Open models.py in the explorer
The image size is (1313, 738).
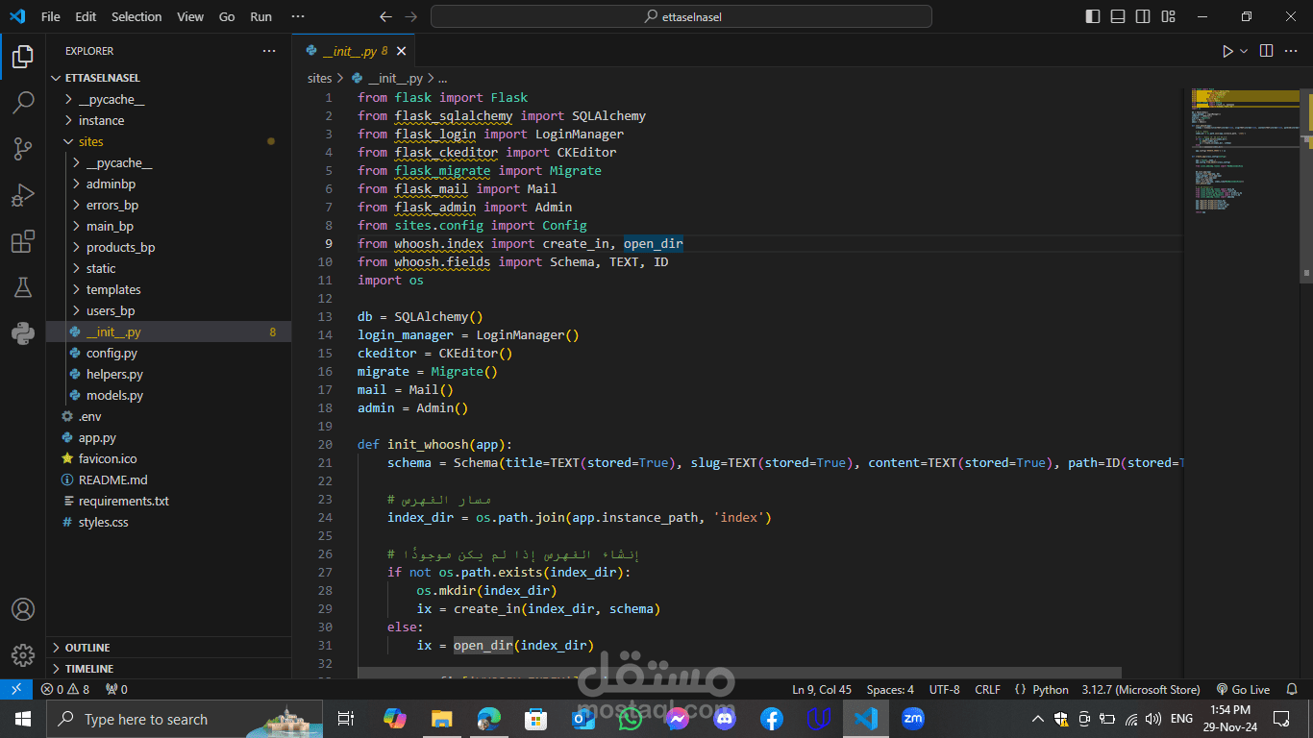point(114,395)
